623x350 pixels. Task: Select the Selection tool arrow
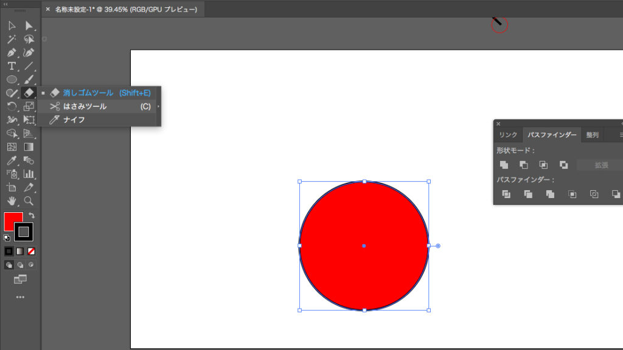click(12, 26)
